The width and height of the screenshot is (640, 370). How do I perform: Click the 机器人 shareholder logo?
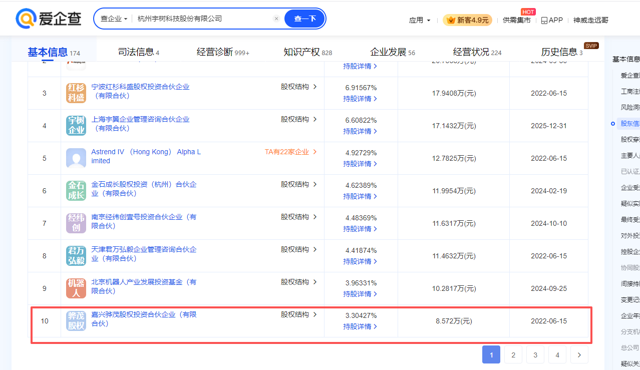coord(76,288)
